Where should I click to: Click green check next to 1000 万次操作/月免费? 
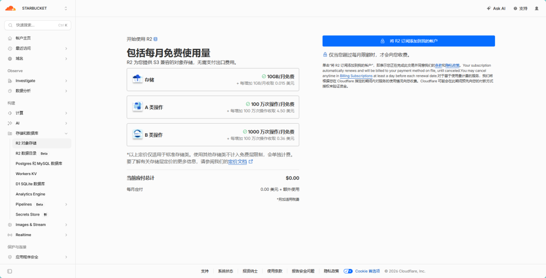(245, 132)
